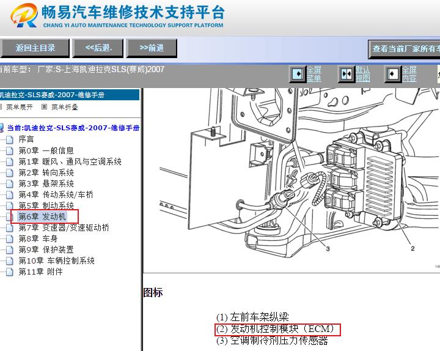
Task: Open 第10章 车辆控制系统
Action: click(x=56, y=261)
